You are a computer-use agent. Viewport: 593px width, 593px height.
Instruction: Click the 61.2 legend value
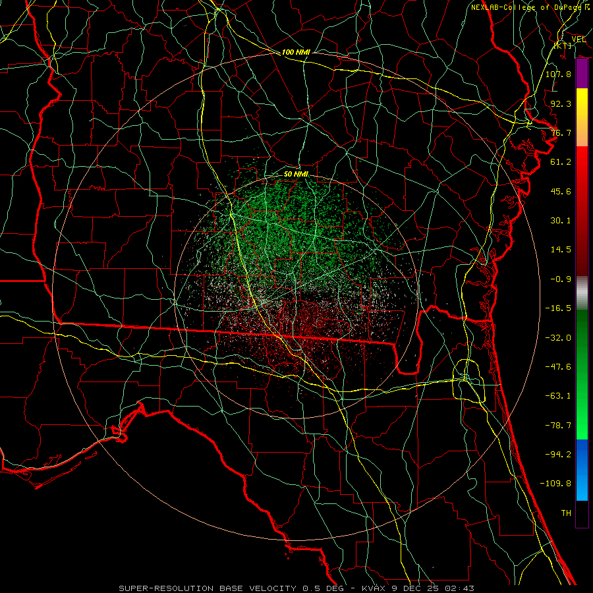tap(561, 162)
